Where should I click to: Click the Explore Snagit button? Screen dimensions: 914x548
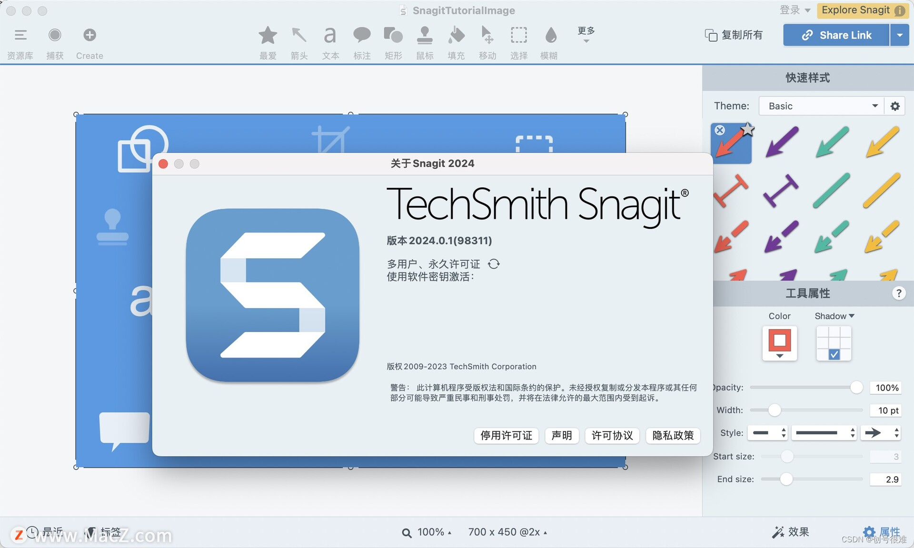pyautogui.click(x=863, y=10)
